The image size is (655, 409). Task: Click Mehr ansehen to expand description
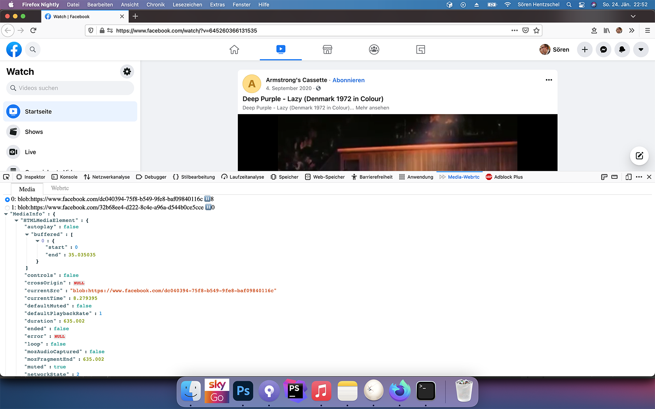pyautogui.click(x=372, y=108)
